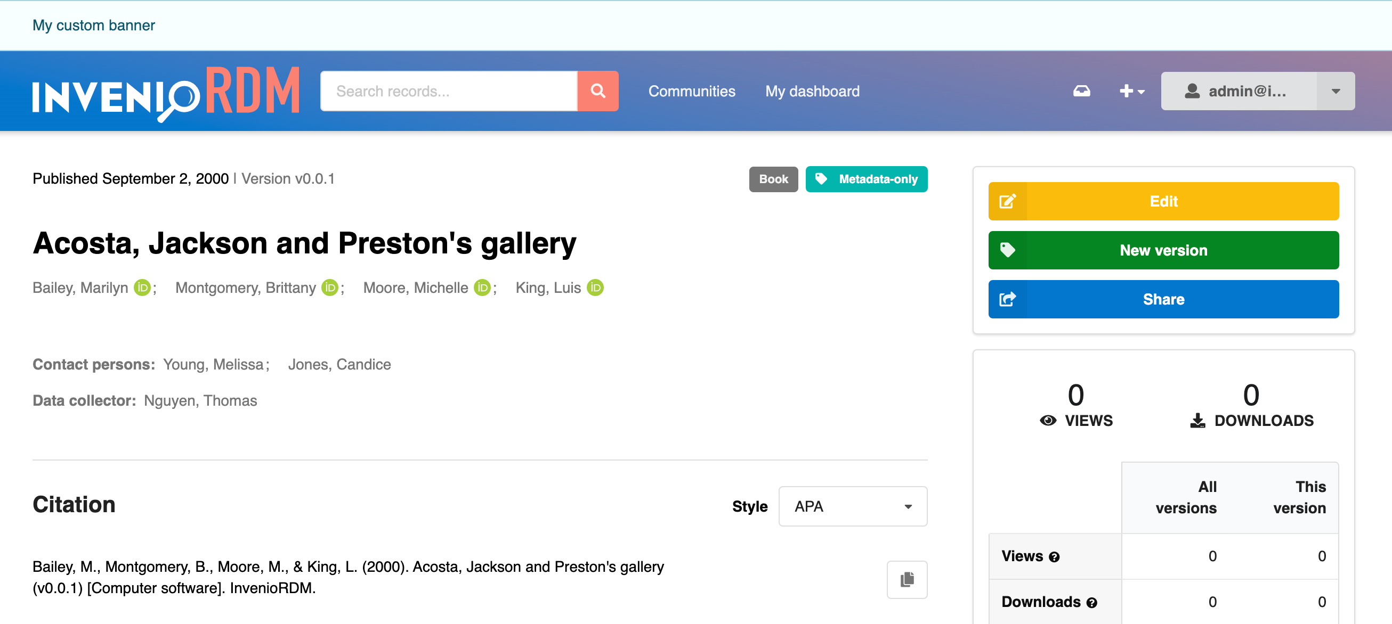
Task: Click the blue Share button
Action: coord(1163,299)
